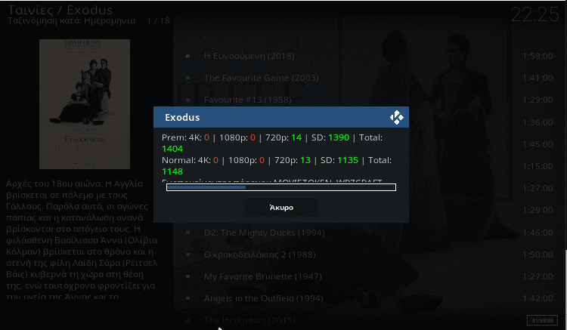Click bullet icon beside Ο κροκοδειλάκιας 2

(x=188, y=254)
